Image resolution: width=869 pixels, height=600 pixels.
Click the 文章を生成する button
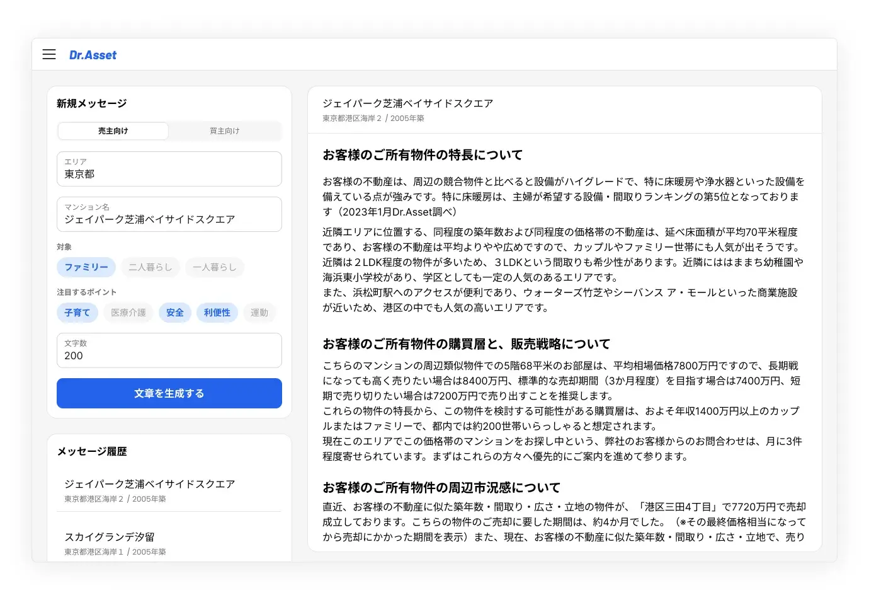coord(169,393)
